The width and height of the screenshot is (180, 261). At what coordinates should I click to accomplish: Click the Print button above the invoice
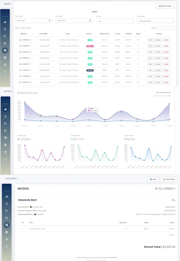click(x=153, y=179)
